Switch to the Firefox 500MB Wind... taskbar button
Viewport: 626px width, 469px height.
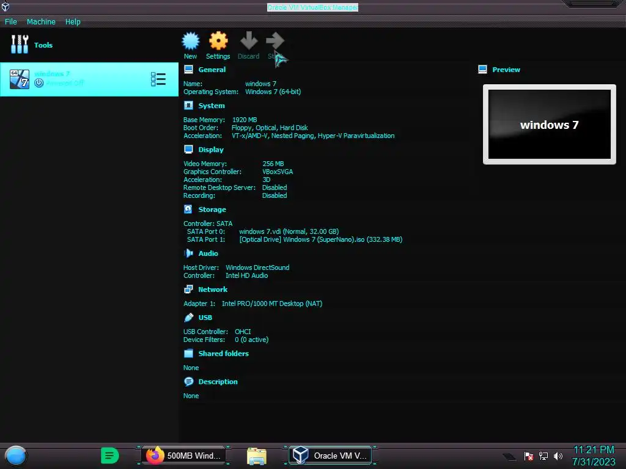(x=183, y=456)
